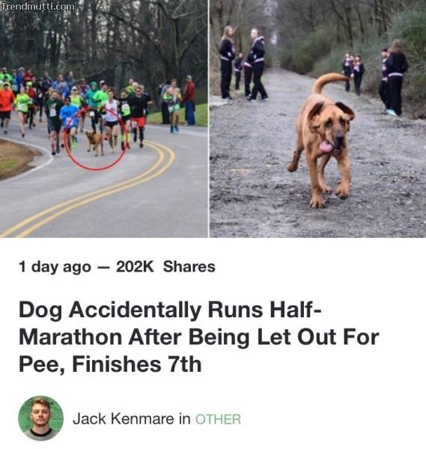Click the 202K share count

click(135, 266)
